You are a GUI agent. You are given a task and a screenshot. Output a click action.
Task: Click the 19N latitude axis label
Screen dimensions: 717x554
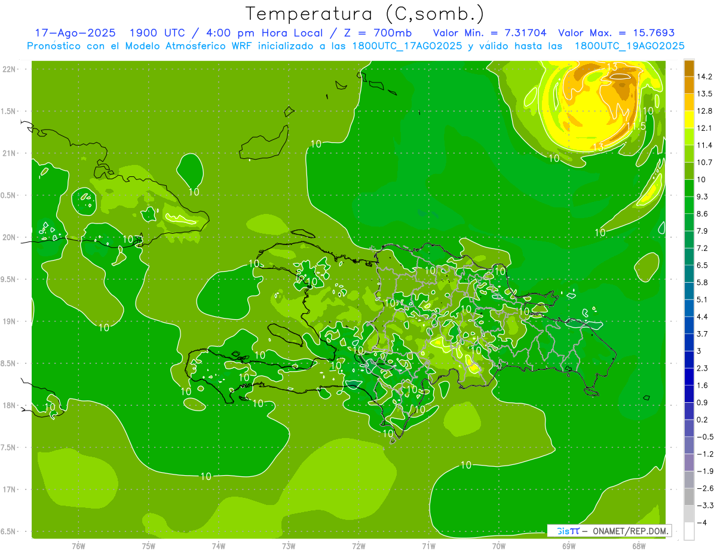point(10,321)
